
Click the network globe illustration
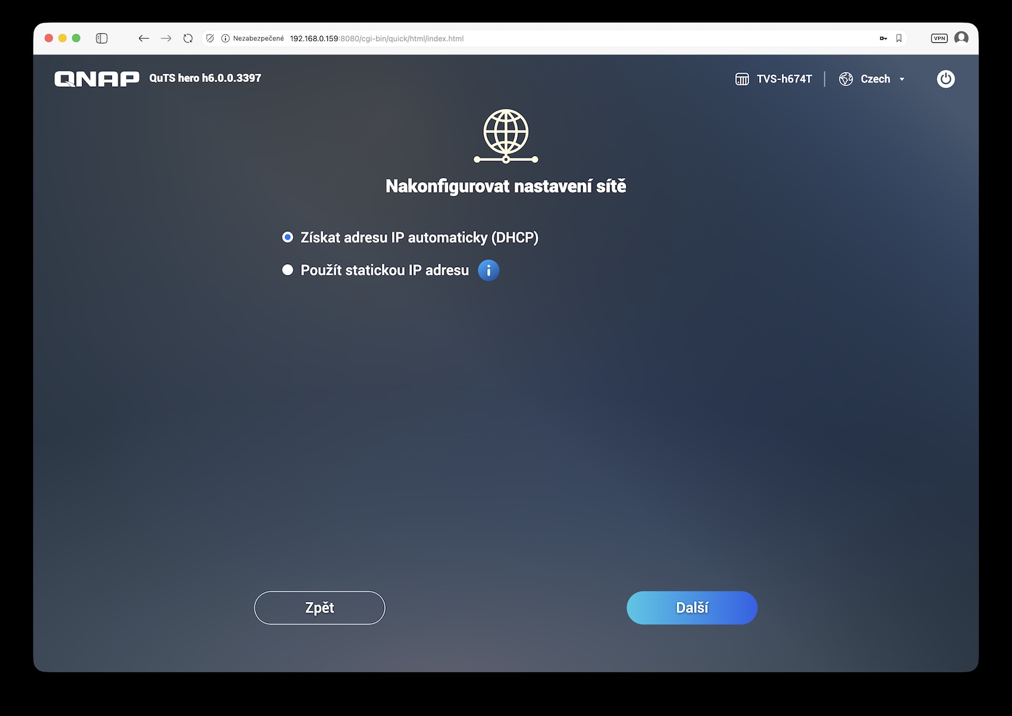[506, 136]
